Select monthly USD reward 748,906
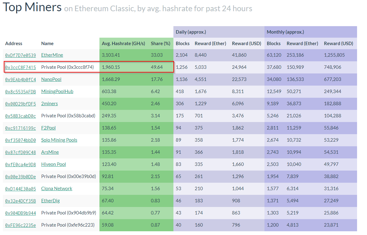 tap(333, 67)
